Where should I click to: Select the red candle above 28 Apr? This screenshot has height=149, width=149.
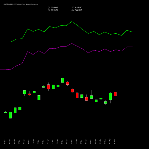tap(87, 99)
